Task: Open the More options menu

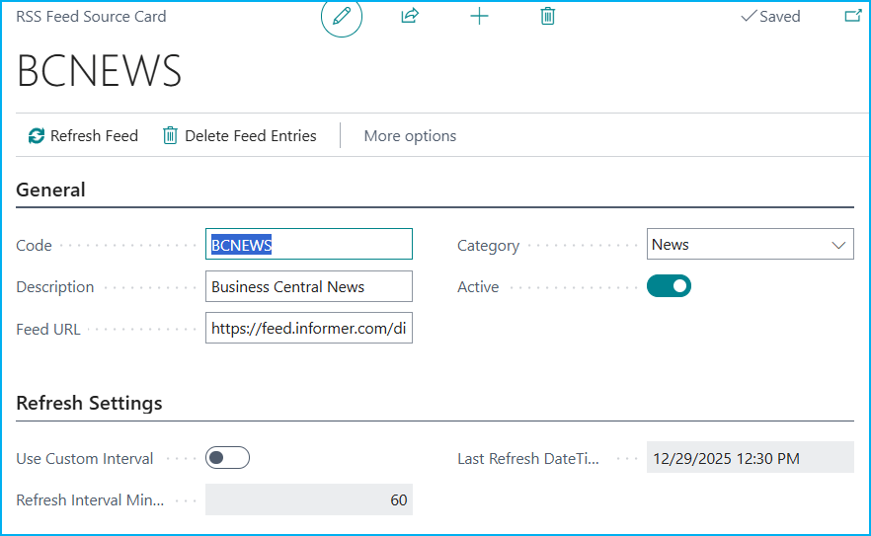Action: click(410, 136)
